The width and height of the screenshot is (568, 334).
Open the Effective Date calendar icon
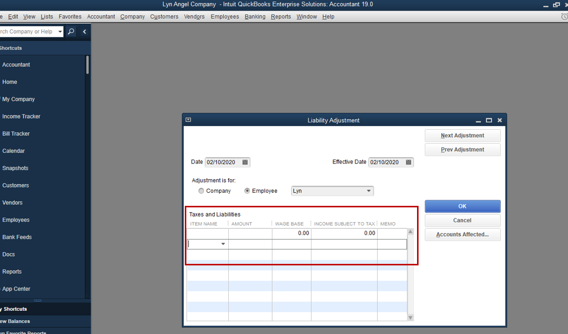(x=408, y=162)
